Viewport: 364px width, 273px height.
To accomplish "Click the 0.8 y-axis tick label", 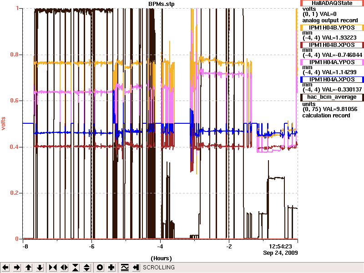I will [15, 55].
